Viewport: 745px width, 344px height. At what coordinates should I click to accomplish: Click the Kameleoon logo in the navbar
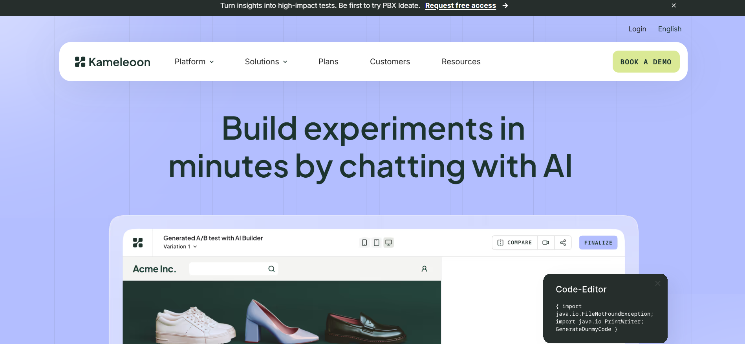coord(113,62)
